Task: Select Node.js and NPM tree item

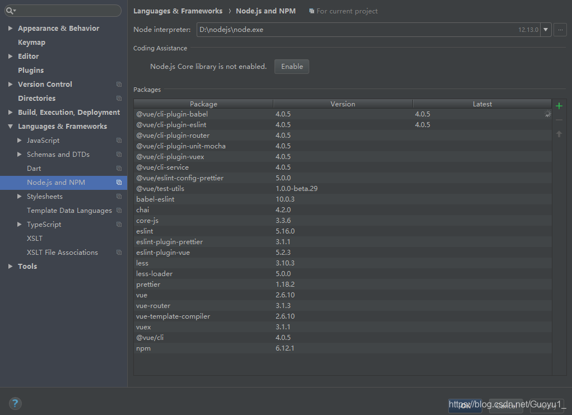Action: (63, 183)
